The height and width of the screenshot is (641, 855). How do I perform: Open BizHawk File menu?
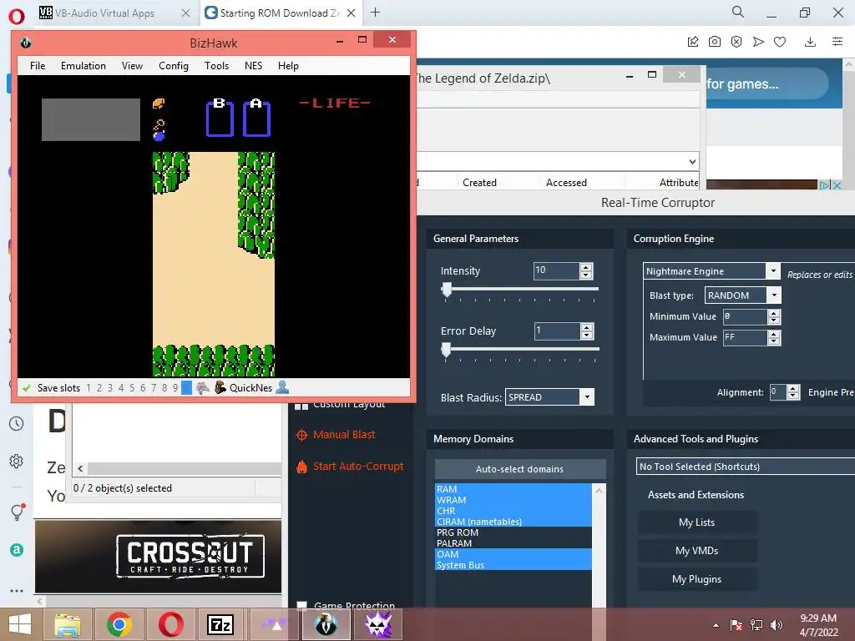[38, 65]
